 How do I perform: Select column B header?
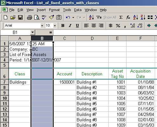click(42, 38)
